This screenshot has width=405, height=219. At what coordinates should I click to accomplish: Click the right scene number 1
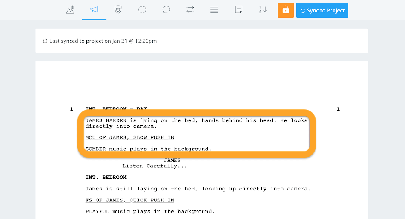[338, 109]
